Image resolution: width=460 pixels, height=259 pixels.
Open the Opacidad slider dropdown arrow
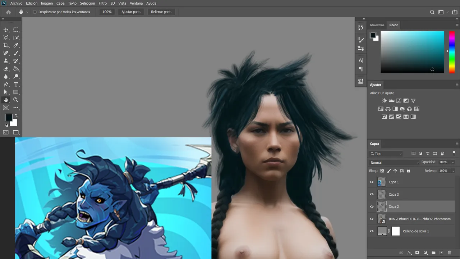453,162
